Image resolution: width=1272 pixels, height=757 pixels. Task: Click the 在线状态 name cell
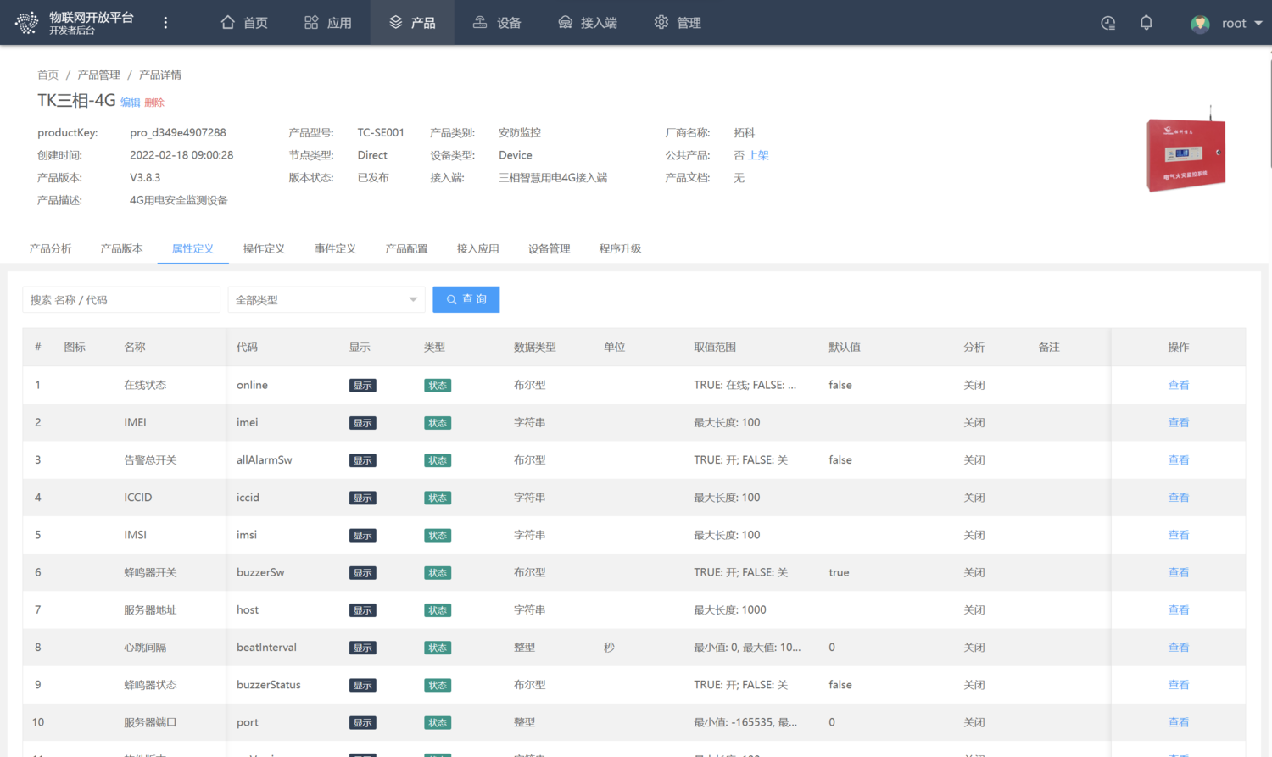click(x=145, y=385)
